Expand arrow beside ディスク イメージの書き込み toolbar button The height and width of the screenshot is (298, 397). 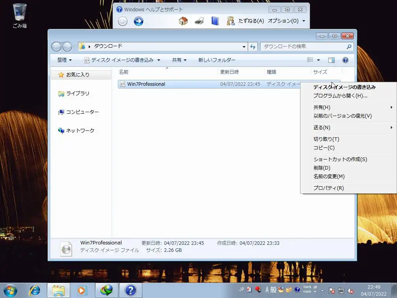(159, 60)
